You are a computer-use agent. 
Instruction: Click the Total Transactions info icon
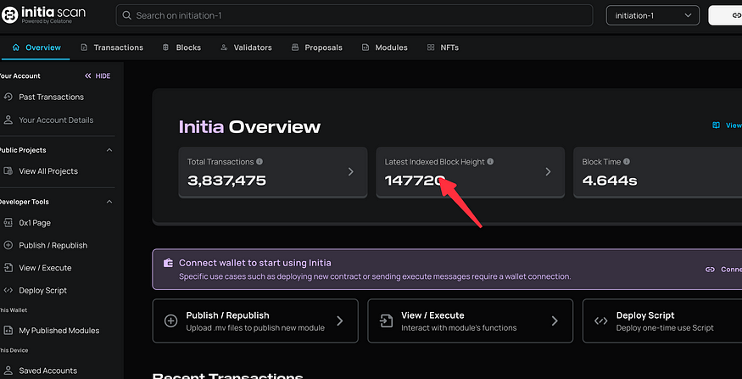click(259, 161)
